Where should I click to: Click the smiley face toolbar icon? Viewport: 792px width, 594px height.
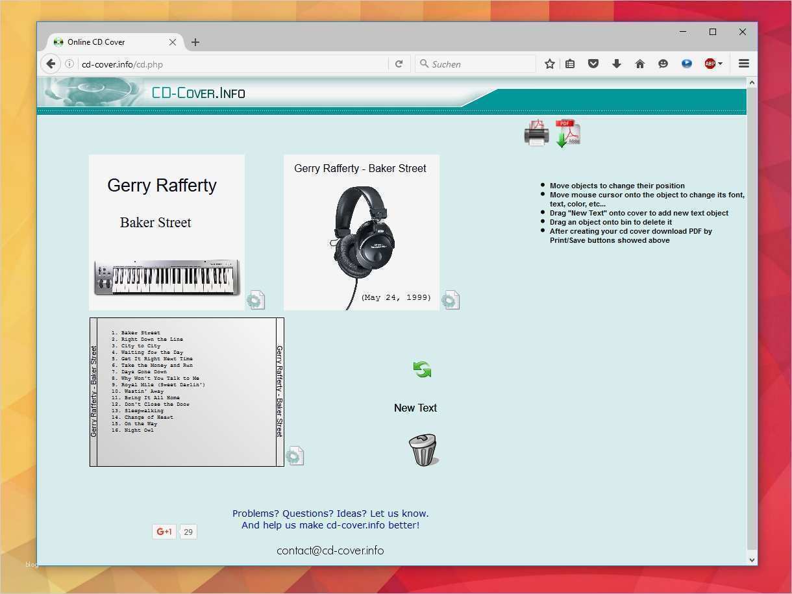coord(663,64)
